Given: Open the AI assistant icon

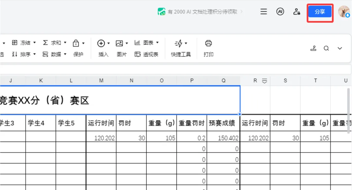Looking at the screenshot, I should 280,11.
